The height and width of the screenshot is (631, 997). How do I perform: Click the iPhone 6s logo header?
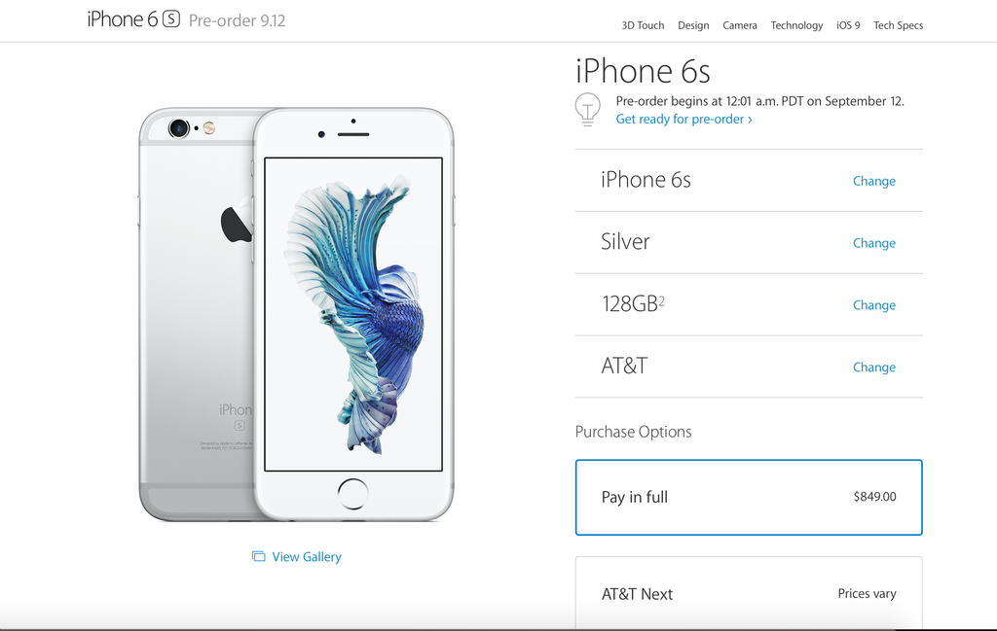[x=133, y=19]
